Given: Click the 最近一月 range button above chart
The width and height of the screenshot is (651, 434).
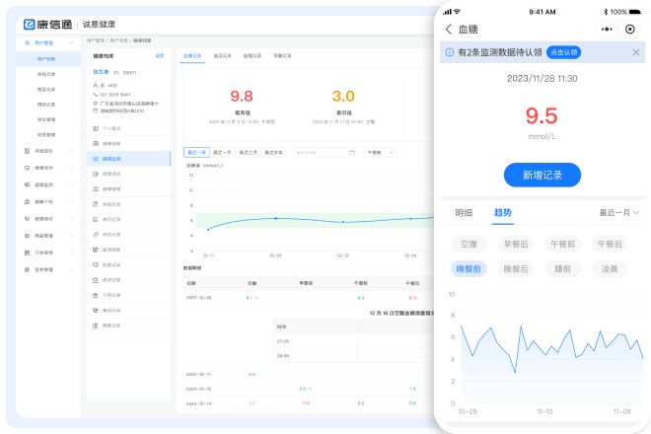Looking at the screenshot, I should [x=222, y=153].
